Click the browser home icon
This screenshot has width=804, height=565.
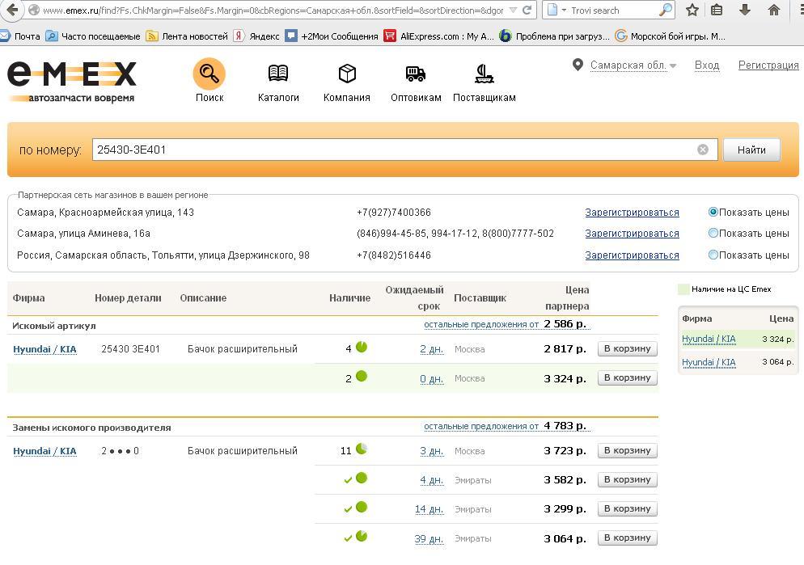(x=774, y=11)
